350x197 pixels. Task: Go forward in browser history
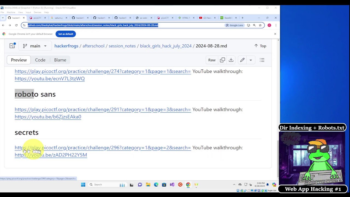(10, 25)
